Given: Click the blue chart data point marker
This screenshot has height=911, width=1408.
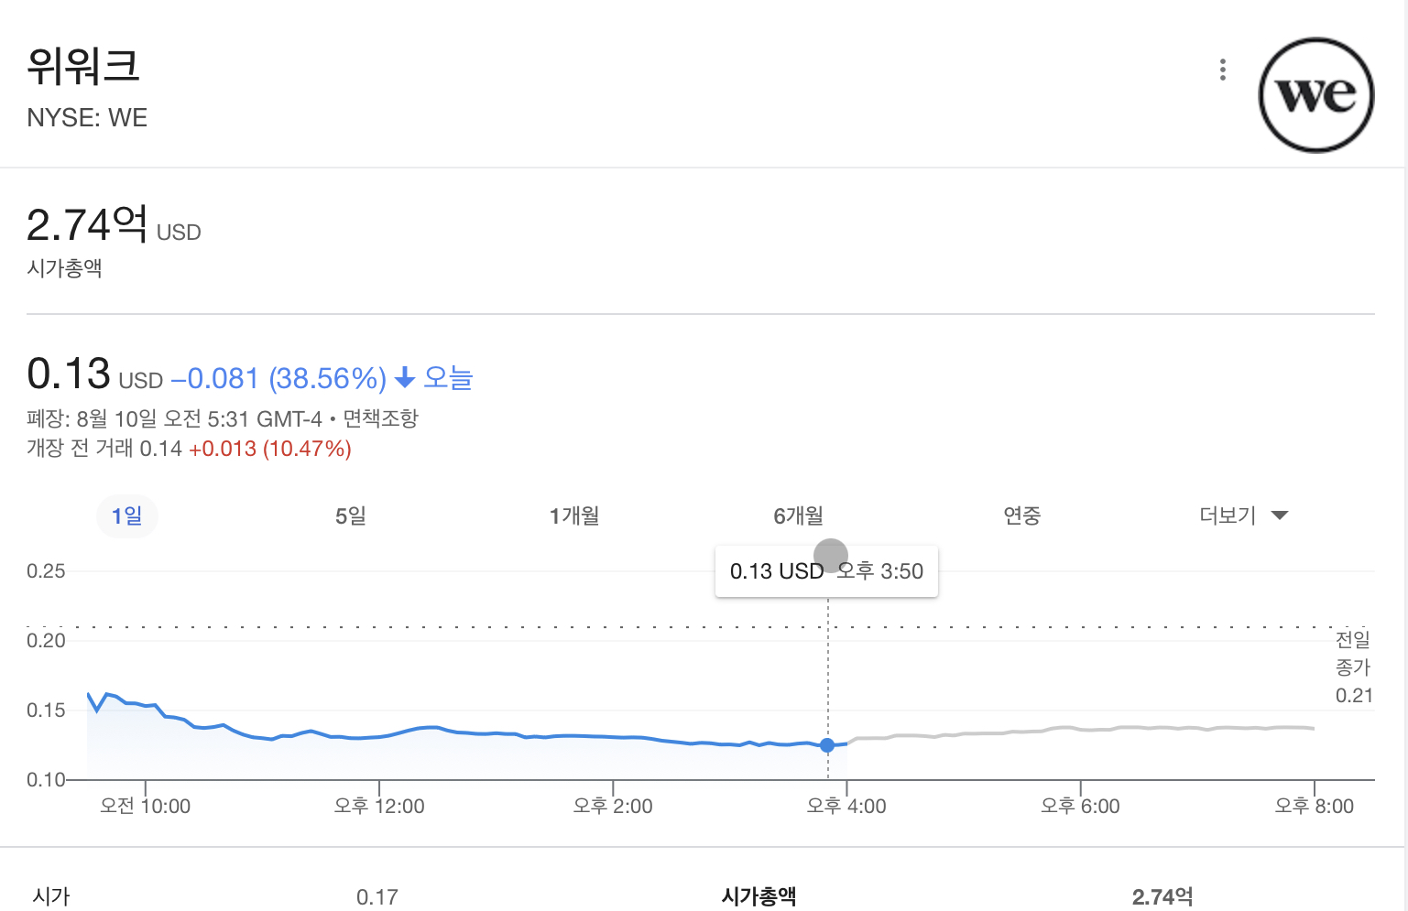Looking at the screenshot, I should (x=827, y=745).
